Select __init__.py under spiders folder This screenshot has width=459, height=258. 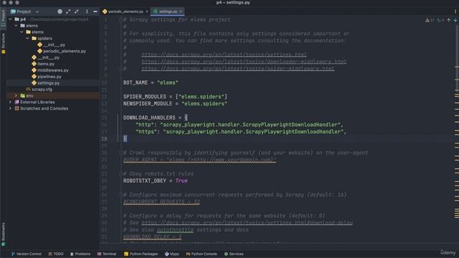point(55,44)
